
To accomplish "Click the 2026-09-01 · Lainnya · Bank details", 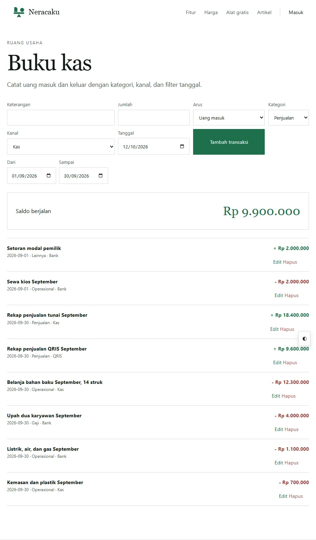I will pos(33,256).
